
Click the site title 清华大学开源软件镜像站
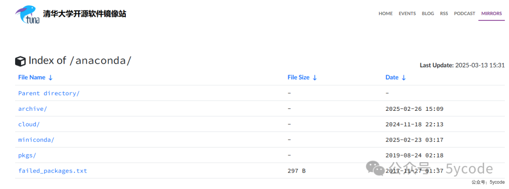coord(84,14)
